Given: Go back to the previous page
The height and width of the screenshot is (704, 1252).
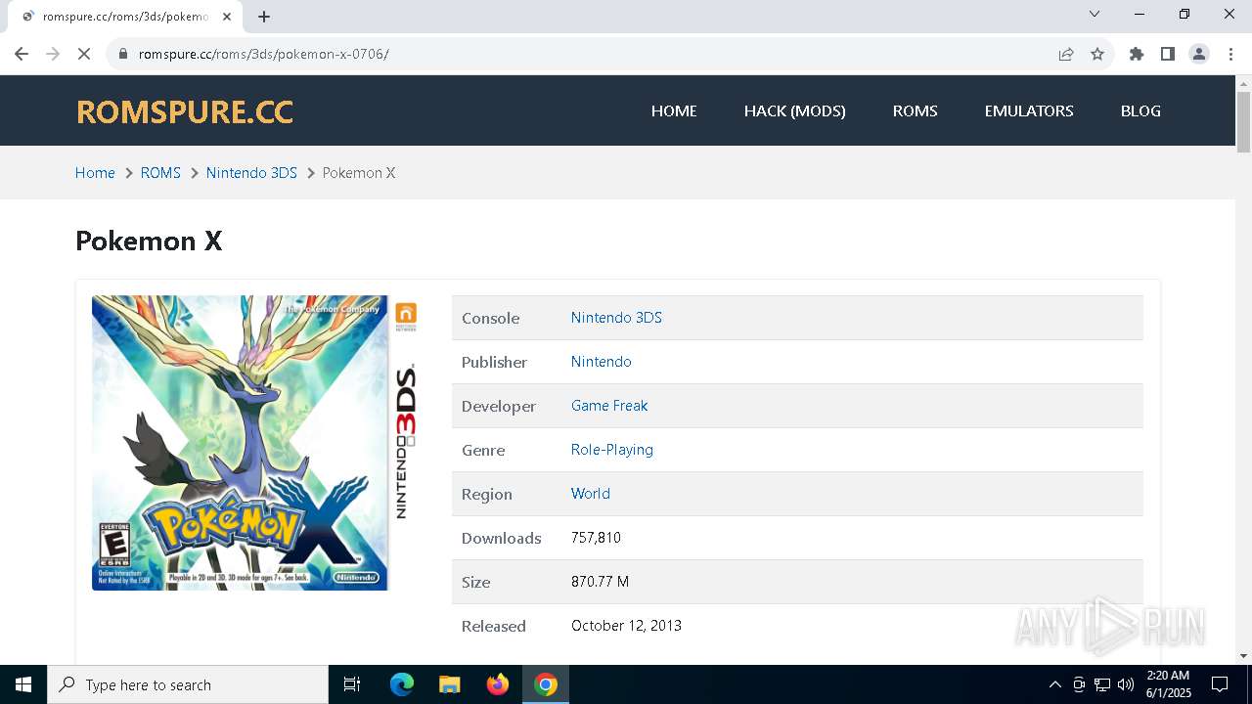Looking at the screenshot, I should click(22, 54).
